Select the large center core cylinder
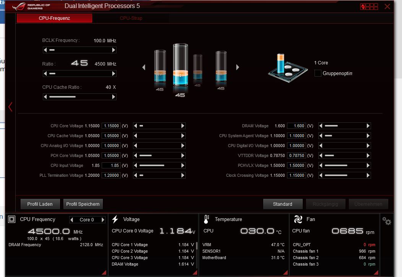Viewport: 402px width, 277px height. [x=180, y=65]
